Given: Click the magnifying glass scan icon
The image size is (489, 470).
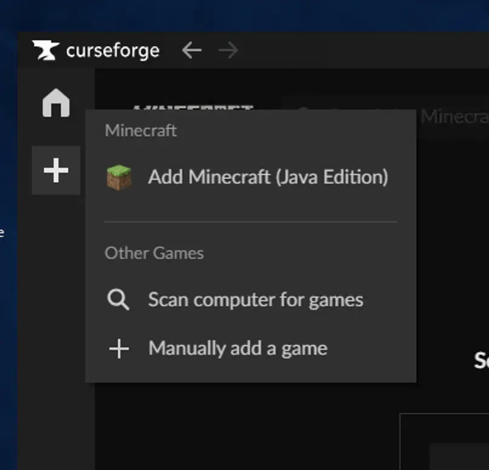Looking at the screenshot, I should point(118,300).
